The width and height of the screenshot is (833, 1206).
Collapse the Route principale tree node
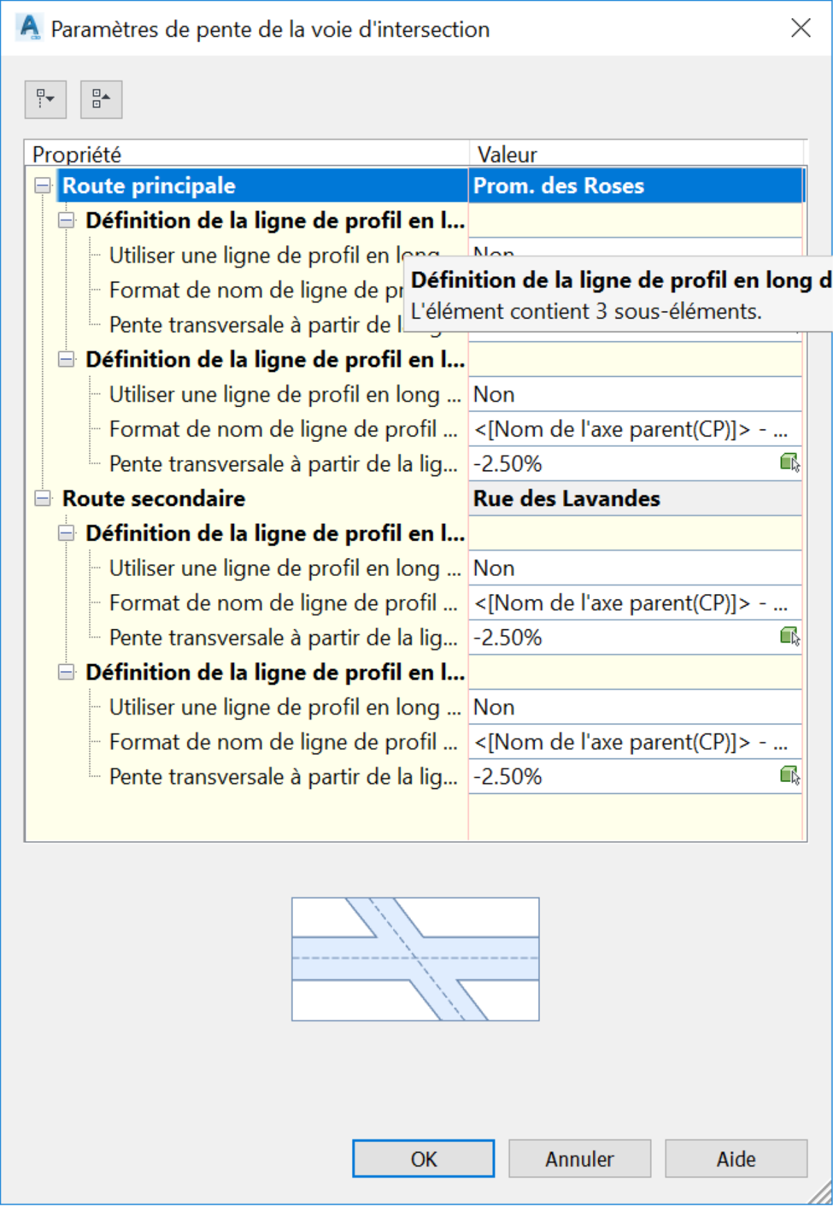pos(43,186)
